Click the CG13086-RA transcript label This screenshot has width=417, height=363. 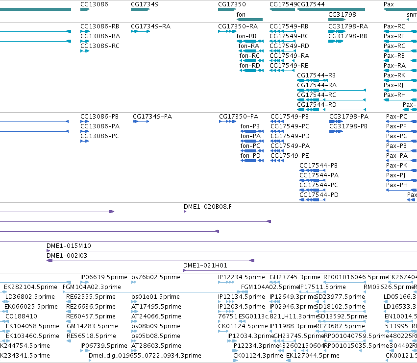point(100,36)
